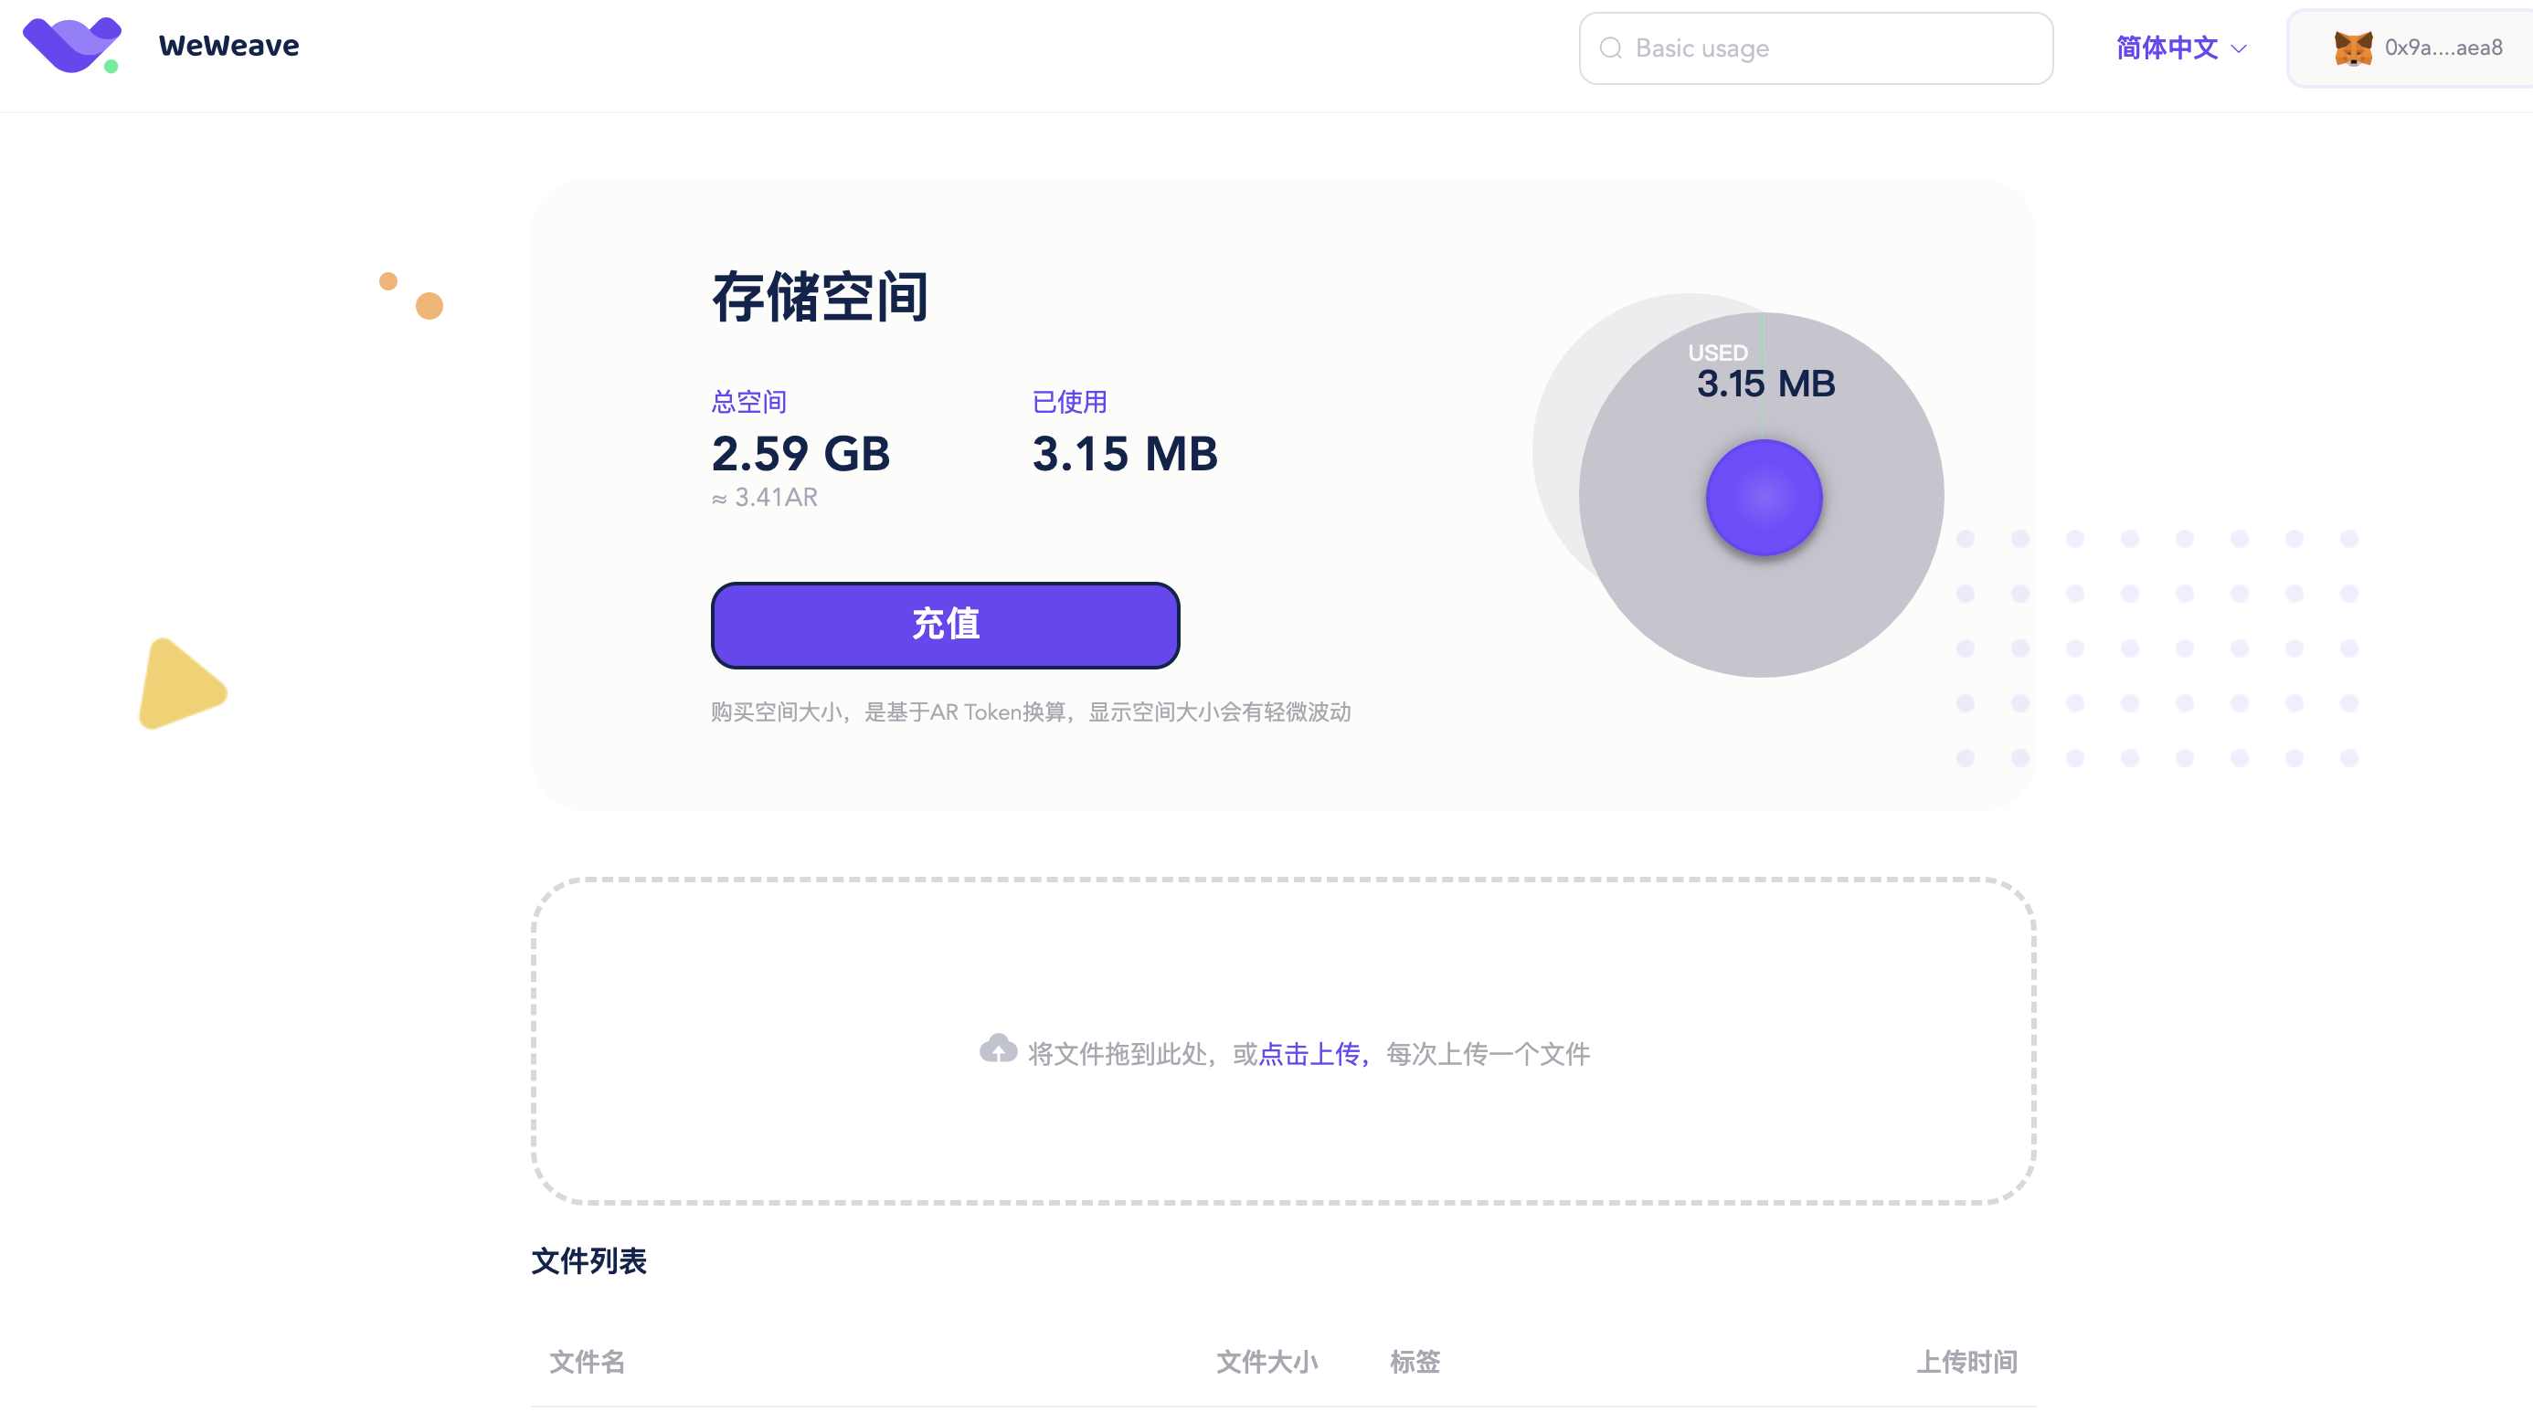2533x1412 pixels.
Task: Click the 点击上传 upload link
Action: point(1309,1054)
